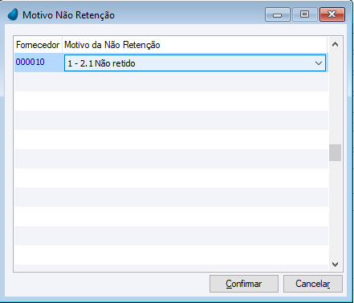The height and width of the screenshot is (303, 354).
Task: Click the blue drop application icon
Action: 13,14
